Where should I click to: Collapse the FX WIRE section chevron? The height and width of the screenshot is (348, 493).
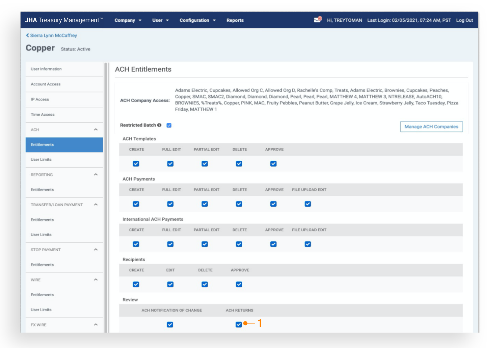[96, 325]
